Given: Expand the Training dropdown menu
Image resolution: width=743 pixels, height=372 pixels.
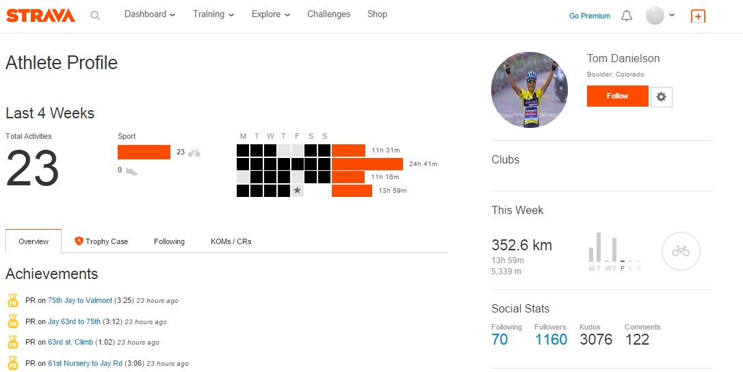Looking at the screenshot, I should [213, 14].
